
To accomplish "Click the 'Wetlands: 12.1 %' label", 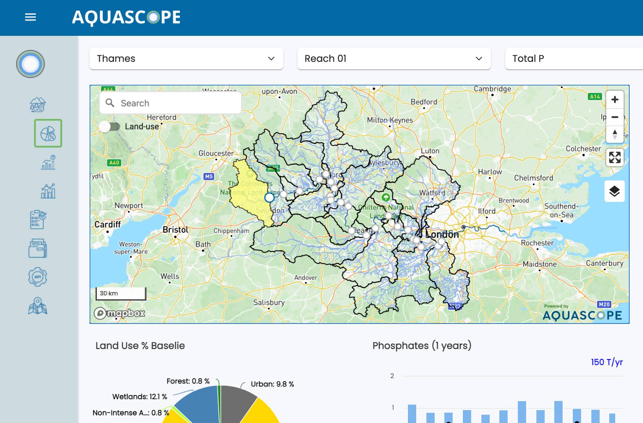I will (140, 397).
